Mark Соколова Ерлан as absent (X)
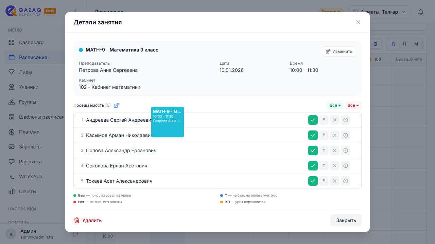The image size is (435, 244). click(x=335, y=166)
